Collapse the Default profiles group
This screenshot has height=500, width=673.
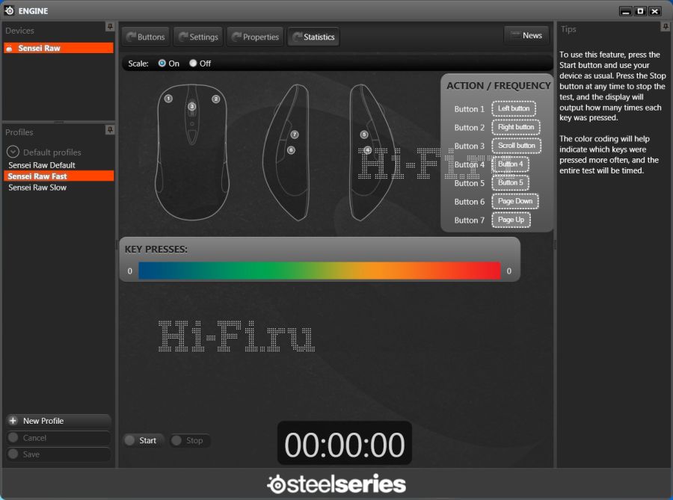point(13,152)
